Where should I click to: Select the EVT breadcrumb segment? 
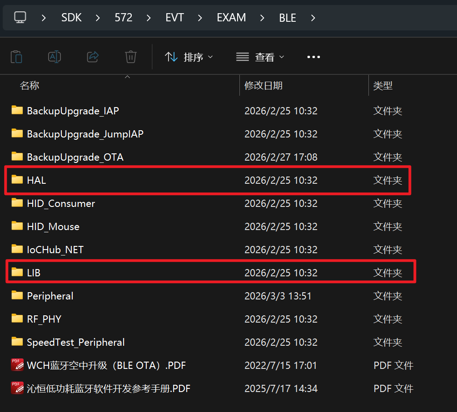[174, 18]
